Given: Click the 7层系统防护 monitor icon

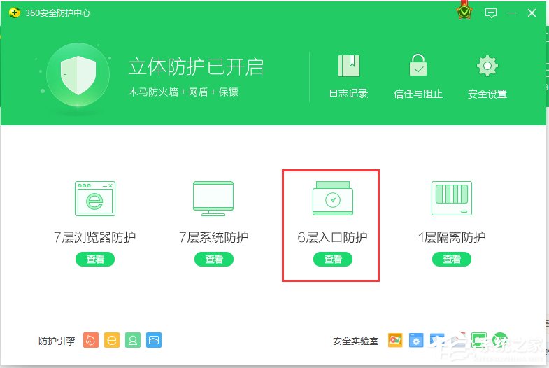Looking at the screenshot, I should point(213,199).
